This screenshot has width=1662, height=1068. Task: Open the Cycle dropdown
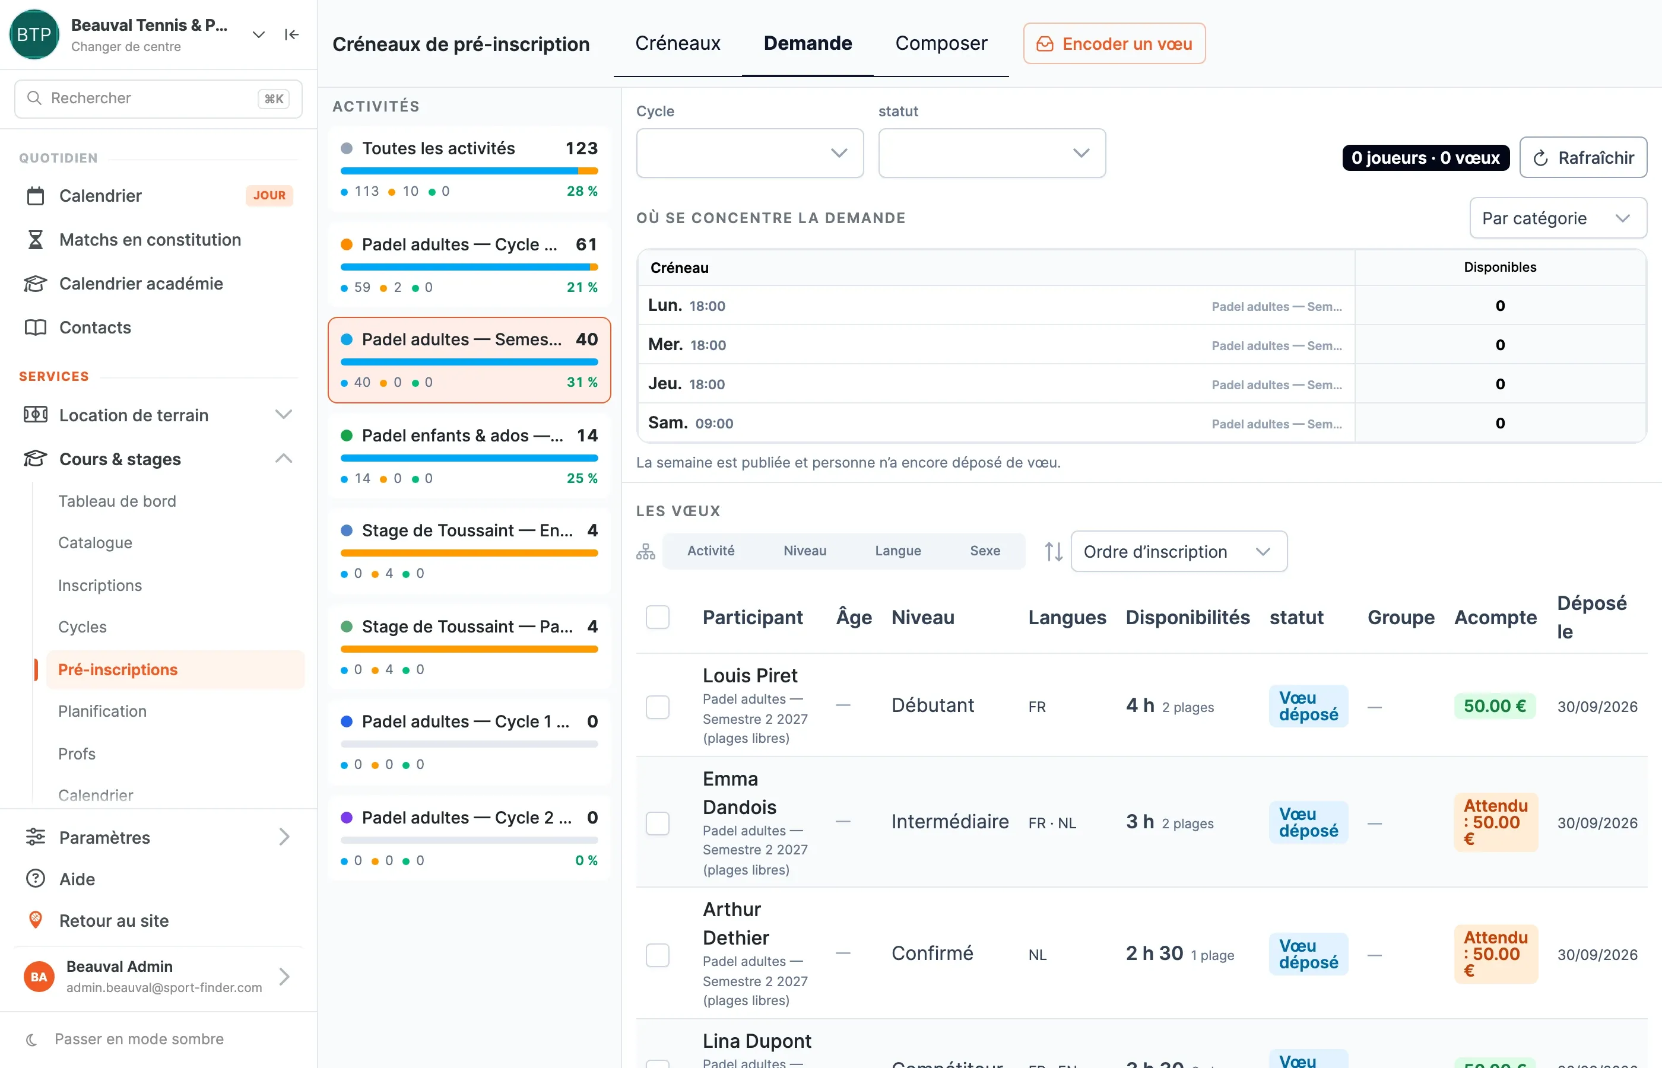point(750,153)
